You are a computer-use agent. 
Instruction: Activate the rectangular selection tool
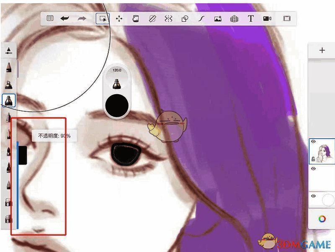[102, 19]
